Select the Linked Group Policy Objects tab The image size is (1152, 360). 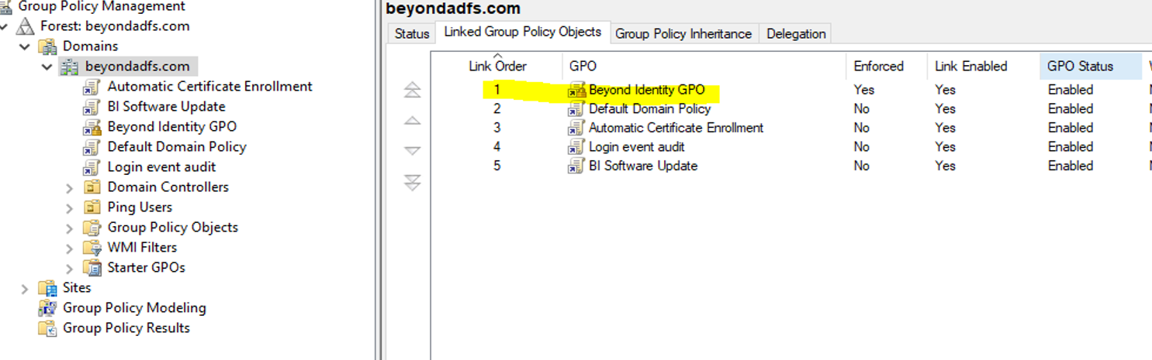click(x=523, y=32)
